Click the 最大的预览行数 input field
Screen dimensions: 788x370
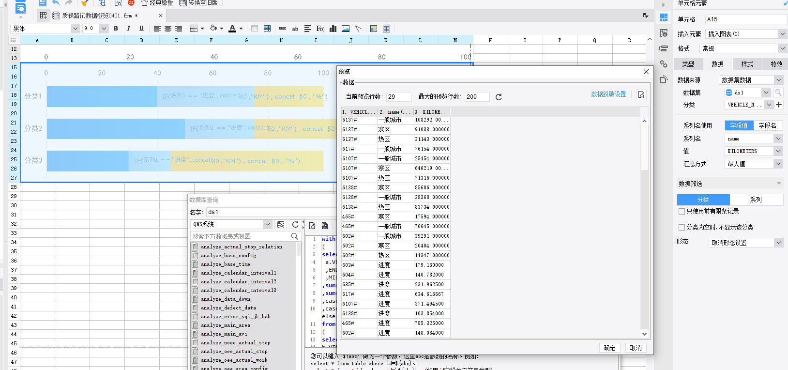coord(477,97)
